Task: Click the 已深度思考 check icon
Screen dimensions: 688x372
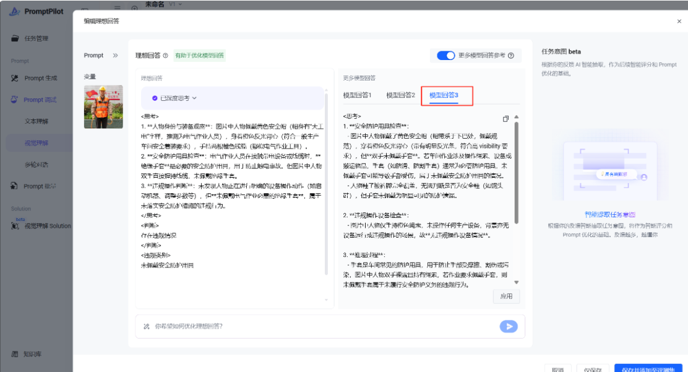Action: click(x=155, y=98)
